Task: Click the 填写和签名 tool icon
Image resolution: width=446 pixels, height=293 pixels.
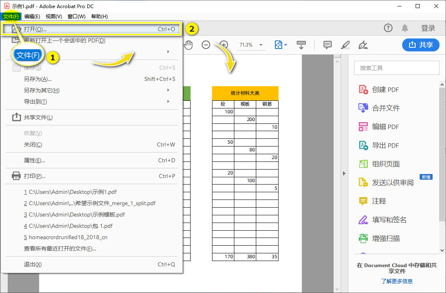Action: (x=363, y=220)
